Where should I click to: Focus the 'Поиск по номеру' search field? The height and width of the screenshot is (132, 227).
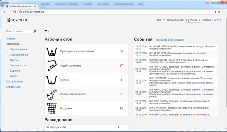point(19,31)
